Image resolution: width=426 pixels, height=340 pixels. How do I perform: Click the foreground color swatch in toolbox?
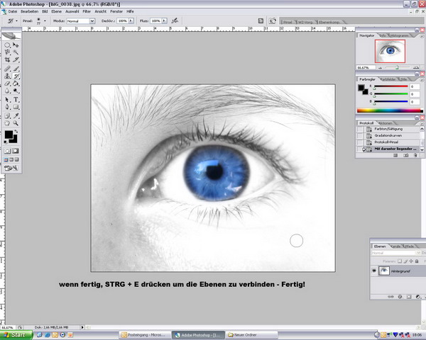[x=9, y=135]
